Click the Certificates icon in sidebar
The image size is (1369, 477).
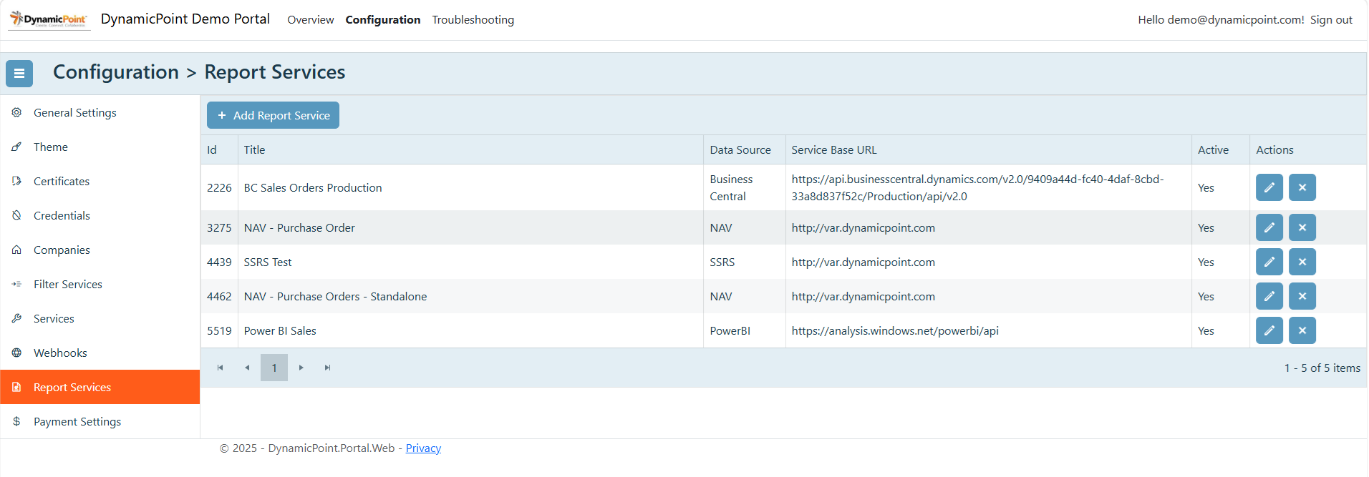16,181
